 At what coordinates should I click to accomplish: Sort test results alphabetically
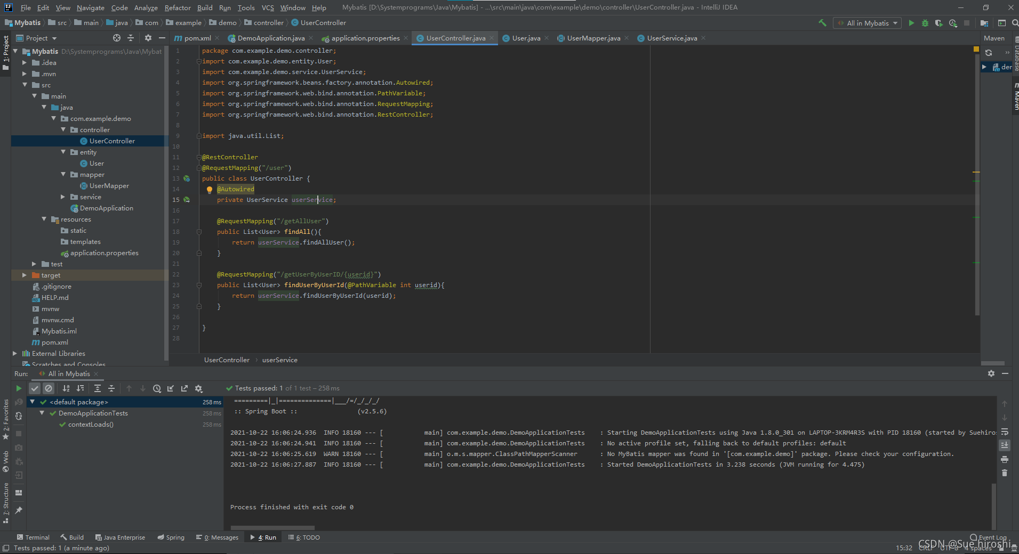point(66,388)
